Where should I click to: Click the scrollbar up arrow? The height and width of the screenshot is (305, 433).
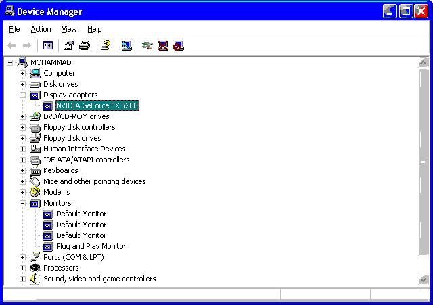[x=423, y=63]
